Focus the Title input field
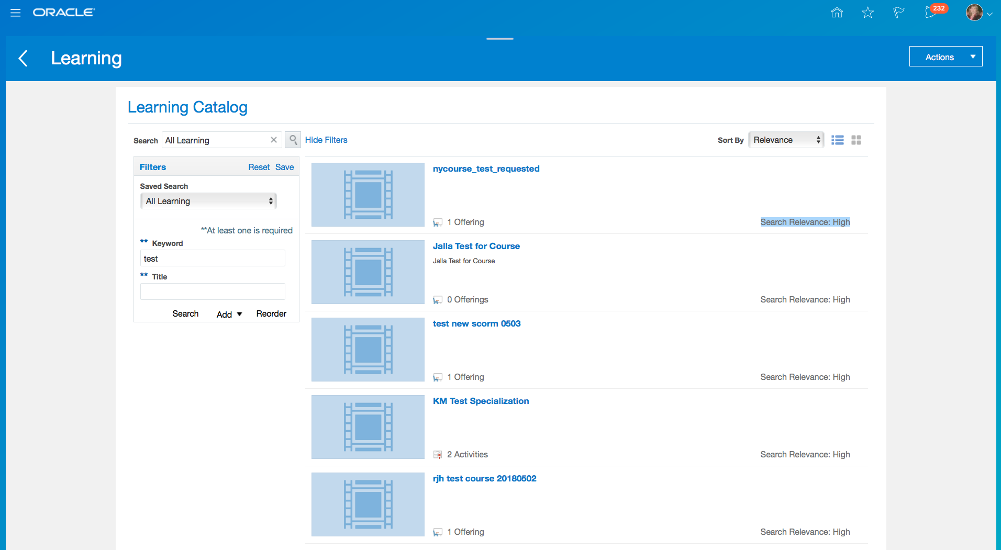This screenshot has height=550, width=1001. pos(213,291)
